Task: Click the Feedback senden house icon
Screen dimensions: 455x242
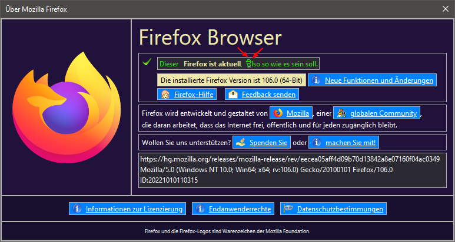Action: pos(233,94)
